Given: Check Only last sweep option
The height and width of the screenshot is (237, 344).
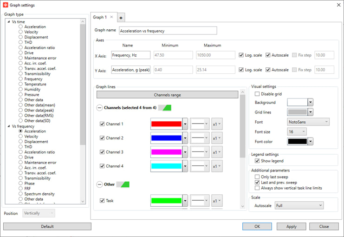Looking at the screenshot, I should (257, 177).
